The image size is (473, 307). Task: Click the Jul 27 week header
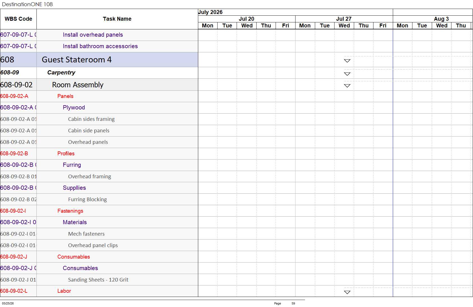(x=344, y=19)
